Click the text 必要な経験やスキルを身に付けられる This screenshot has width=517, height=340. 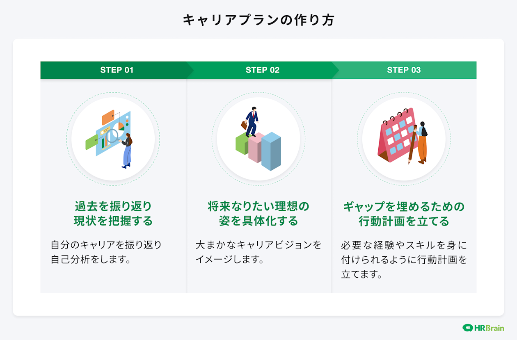pyautogui.click(x=404, y=253)
